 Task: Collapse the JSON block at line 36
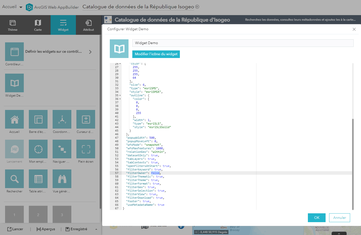(x=120, y=99)
